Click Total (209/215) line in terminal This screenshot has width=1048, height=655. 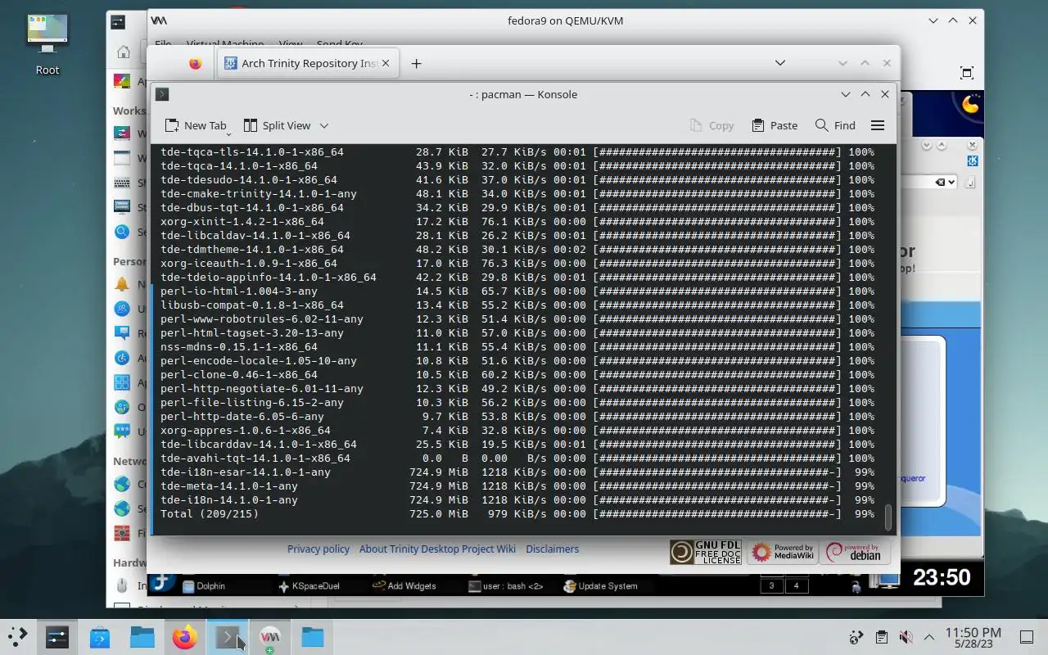517,514
